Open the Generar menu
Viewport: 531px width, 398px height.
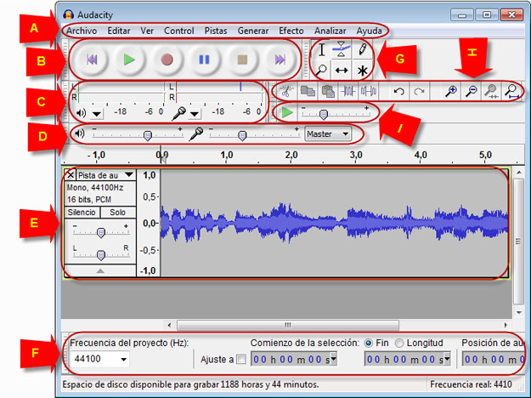[253, 31]
